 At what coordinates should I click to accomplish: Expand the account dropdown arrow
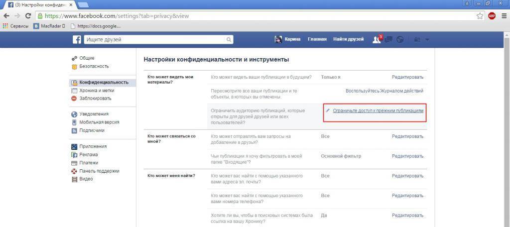(427, 40)
